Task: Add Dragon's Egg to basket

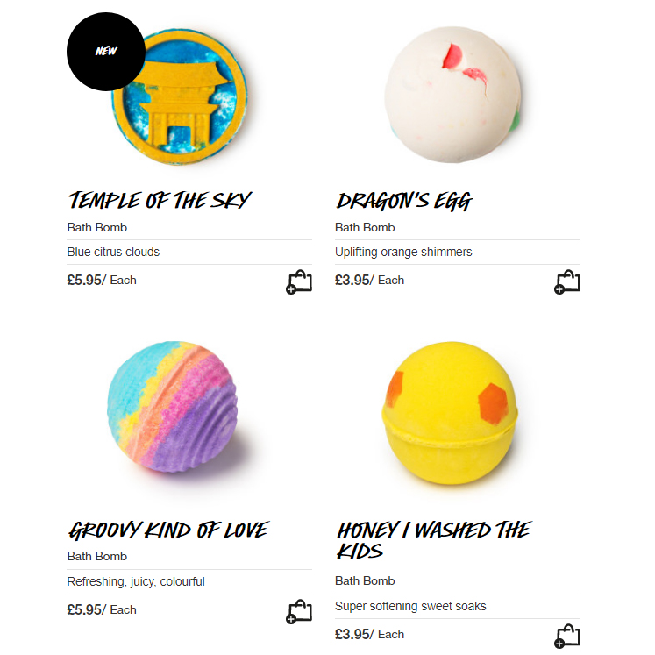Action: [x=566, y=282]
